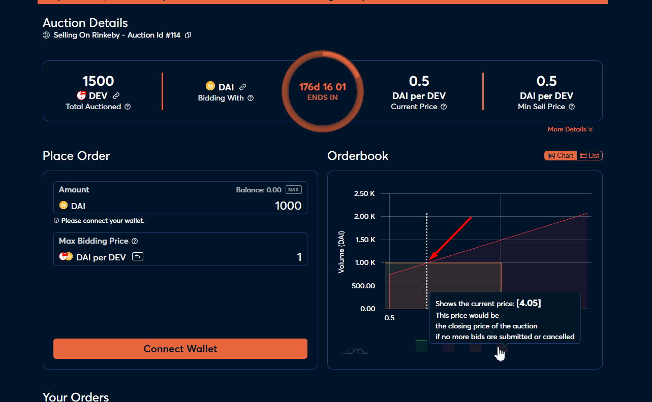
Task: Show help for Max Bidding Price
Action: 135,241
